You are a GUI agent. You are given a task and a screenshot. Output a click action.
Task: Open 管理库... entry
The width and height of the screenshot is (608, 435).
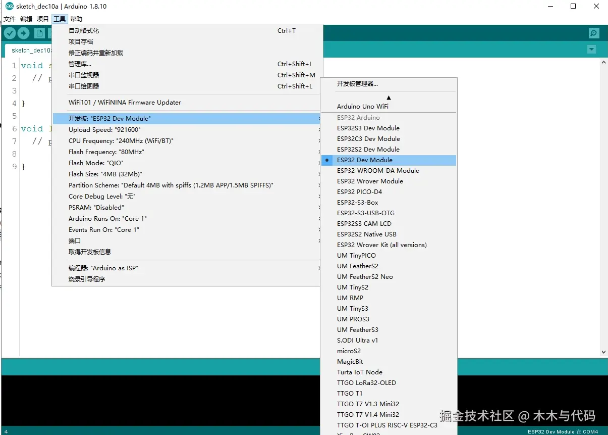click(187, 64)
